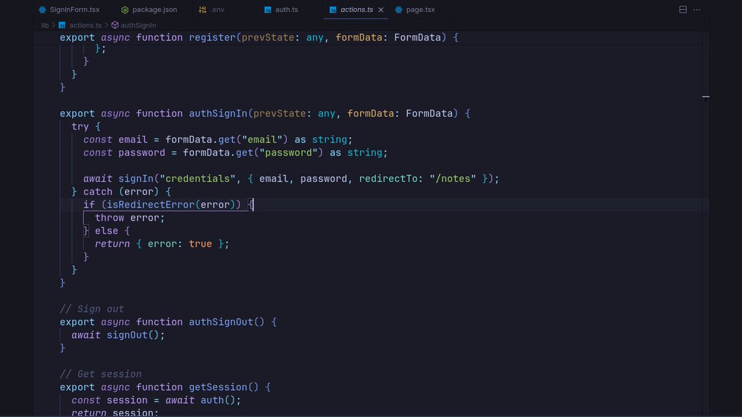The width and height of the screenshot is (742, 417).
Task: Click the "throw" keyword
Action: click(109, 217)
